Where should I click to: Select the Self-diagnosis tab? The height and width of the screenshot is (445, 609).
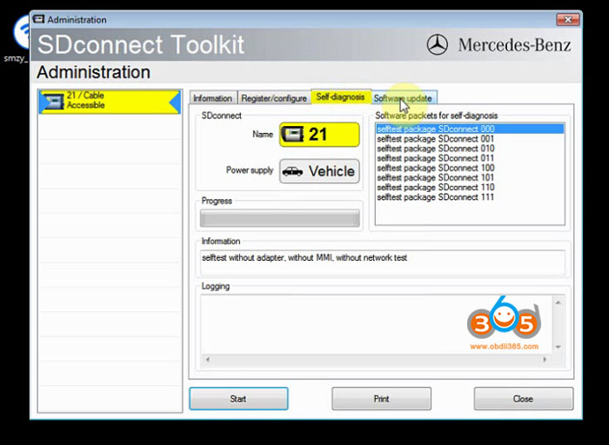click(x=340, y=96)
